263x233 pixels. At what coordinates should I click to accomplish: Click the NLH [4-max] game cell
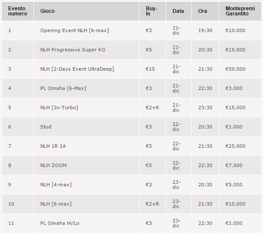[86, 185]
